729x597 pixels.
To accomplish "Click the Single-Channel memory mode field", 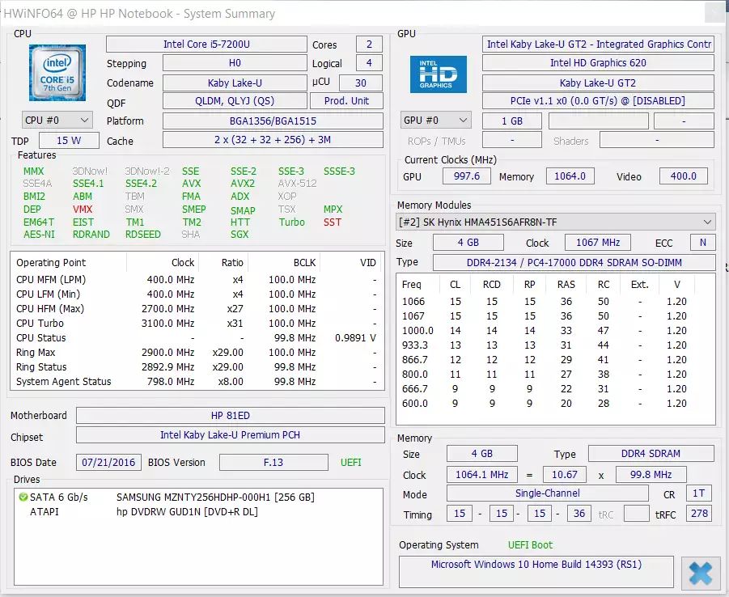I will (547, 493).
